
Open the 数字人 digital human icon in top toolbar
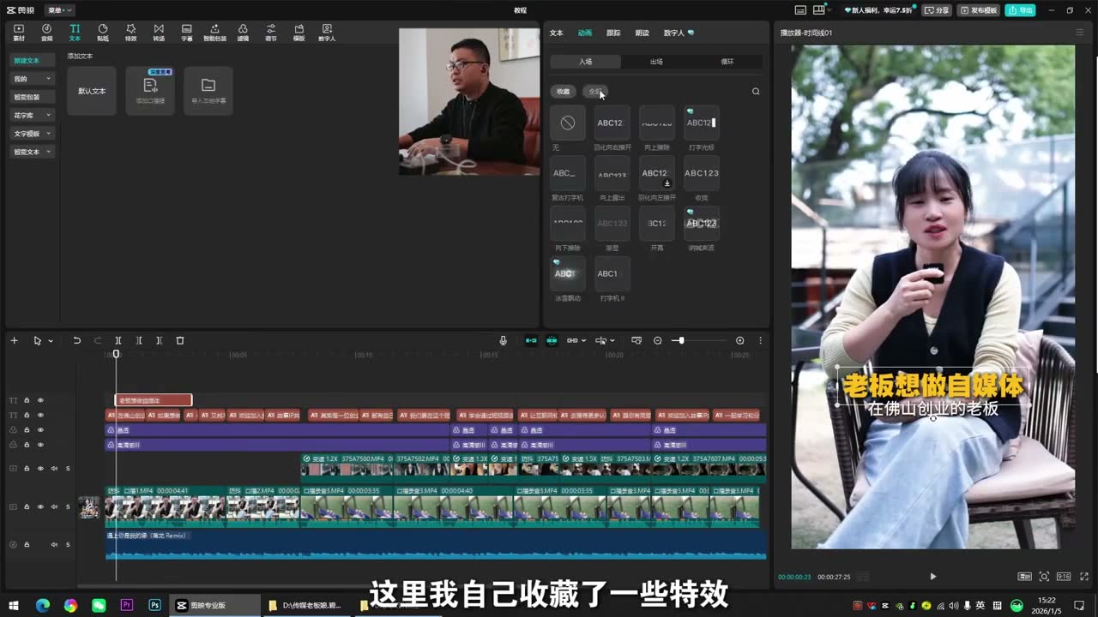pos(327,33)
